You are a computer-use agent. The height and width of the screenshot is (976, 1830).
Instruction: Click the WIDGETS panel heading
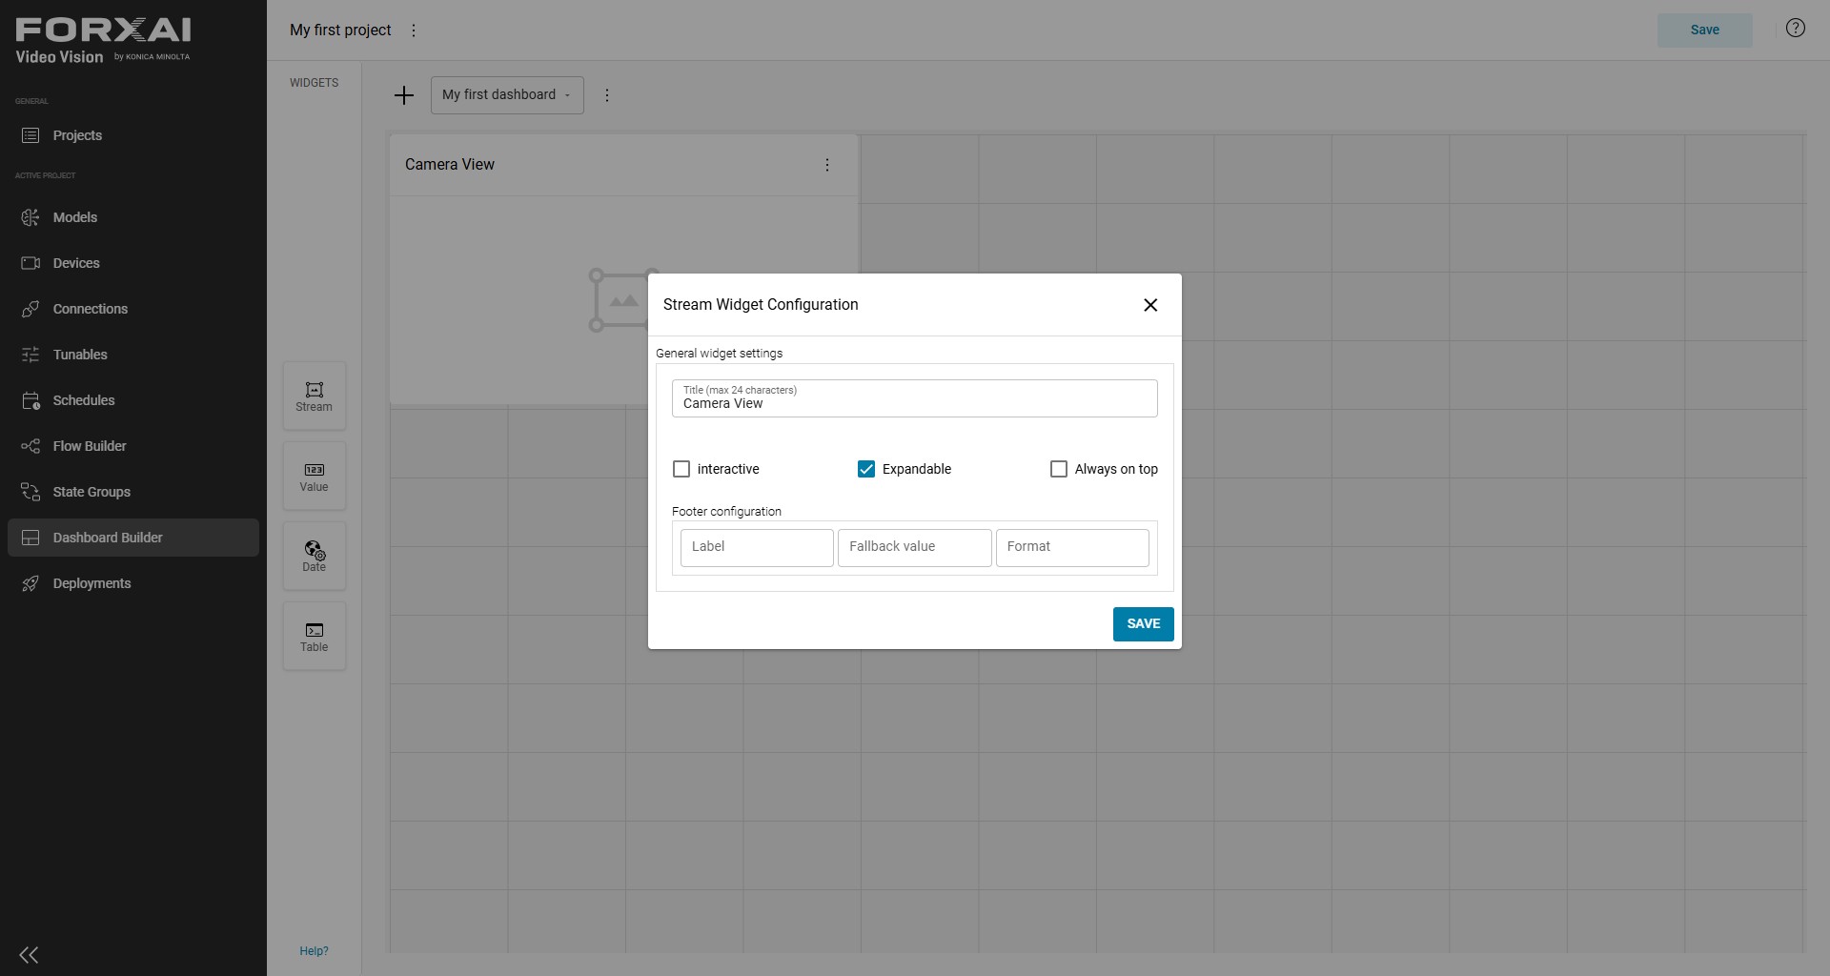(314, 83)
